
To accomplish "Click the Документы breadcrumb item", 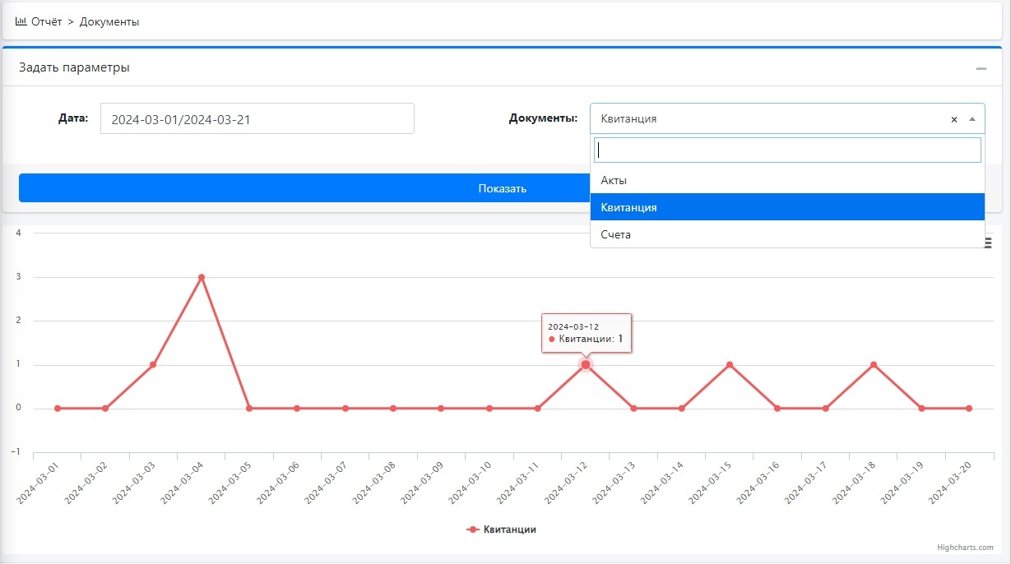I will (109, 21).
